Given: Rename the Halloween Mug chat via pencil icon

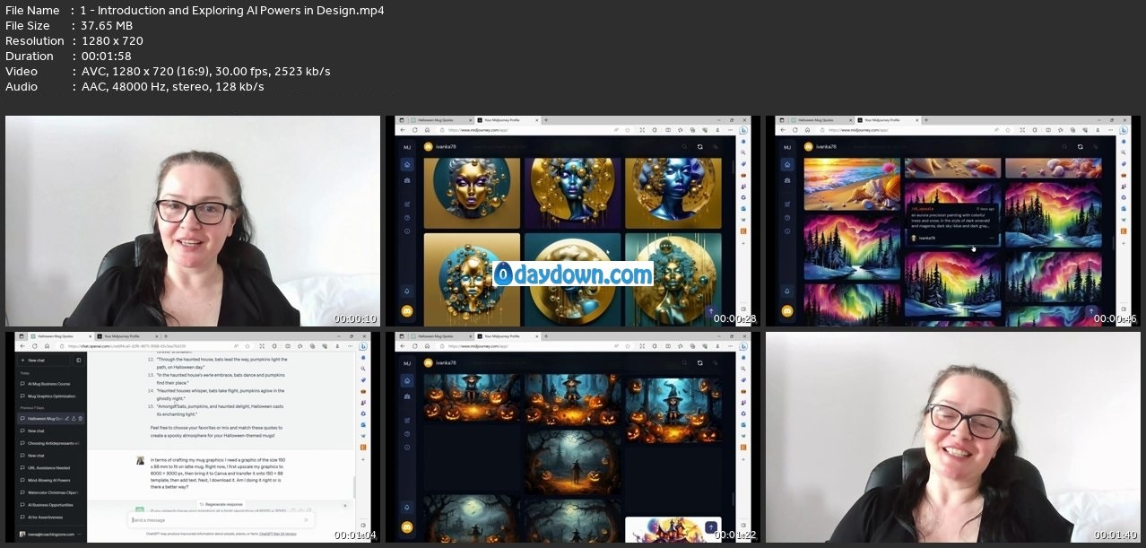Looking at the screenshot, I should [x=67, y=419].
